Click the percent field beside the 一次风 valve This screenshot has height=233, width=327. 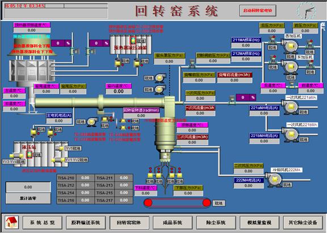coord(246,98)
